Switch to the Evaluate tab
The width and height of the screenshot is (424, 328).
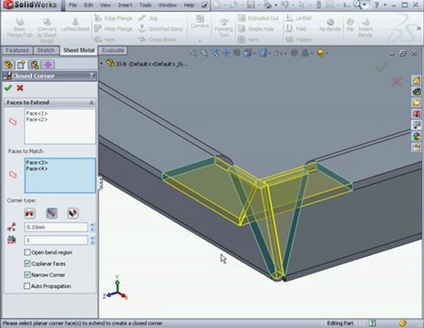tap(113, 50)
